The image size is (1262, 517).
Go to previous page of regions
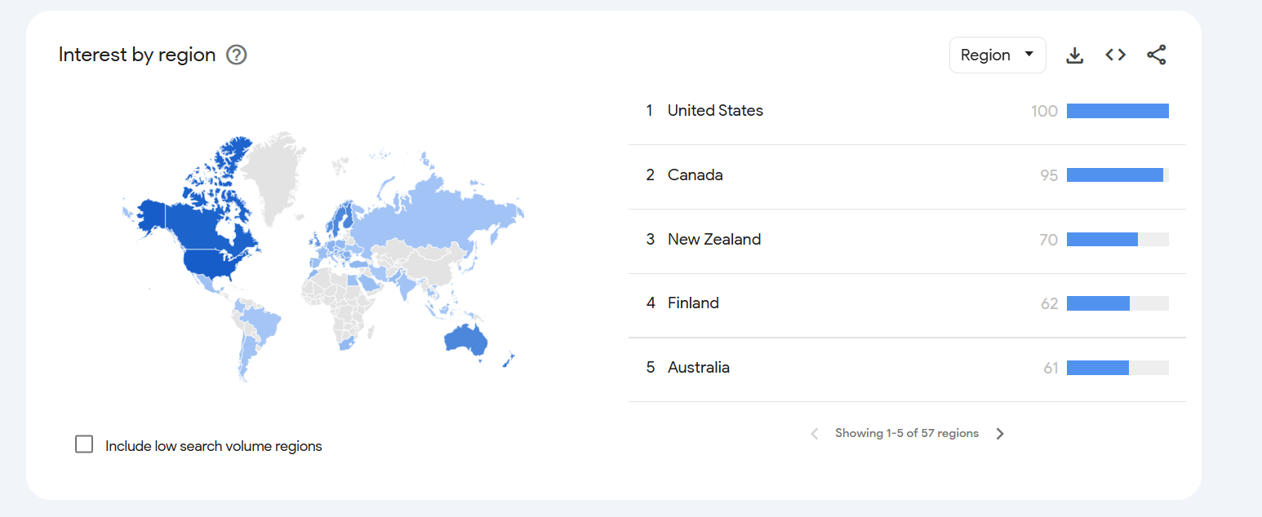[x=814, y=434]
